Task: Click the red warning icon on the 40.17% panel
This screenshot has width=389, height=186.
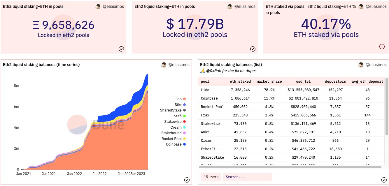Action: [382, 46]
